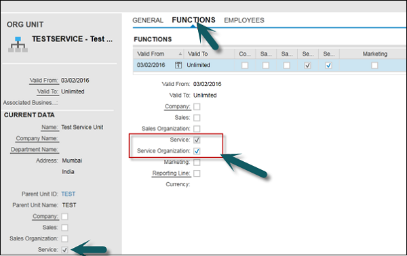The height and width of the screenshot is (256, 407).
Task: Tick the Reporting Line checkbox
Action: [197, 173]
